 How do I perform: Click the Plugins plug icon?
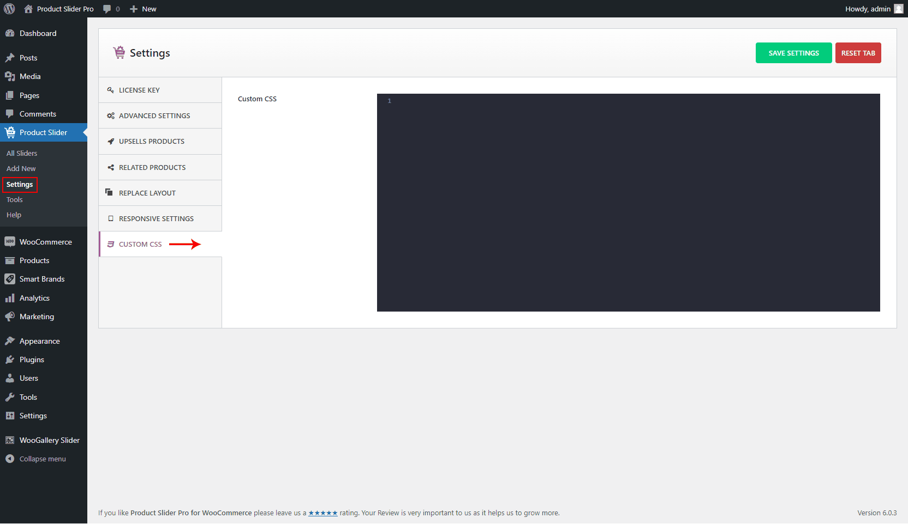click(10, 360)
